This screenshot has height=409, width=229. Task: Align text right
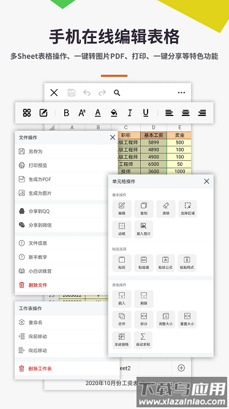coord(202,112)
